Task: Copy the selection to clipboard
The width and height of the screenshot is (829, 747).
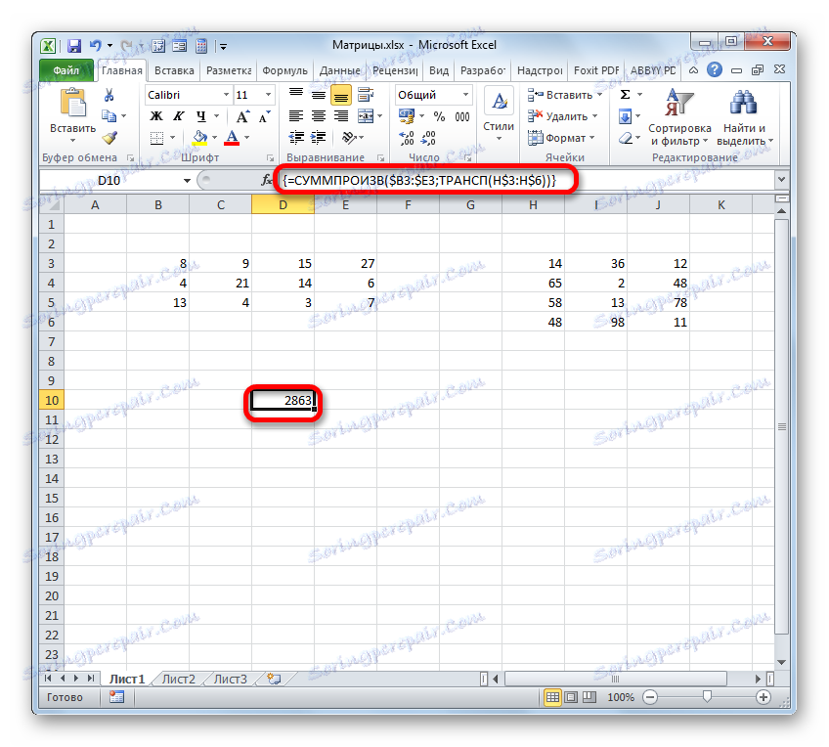Action: pos(109,115)
